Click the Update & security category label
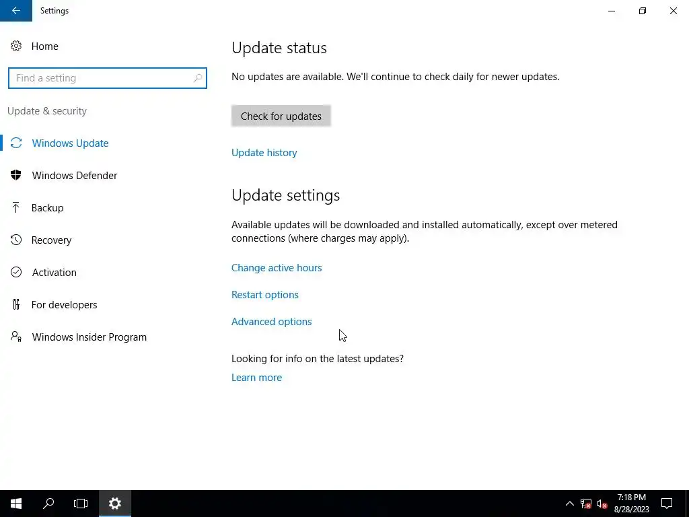 pos(47,111)
